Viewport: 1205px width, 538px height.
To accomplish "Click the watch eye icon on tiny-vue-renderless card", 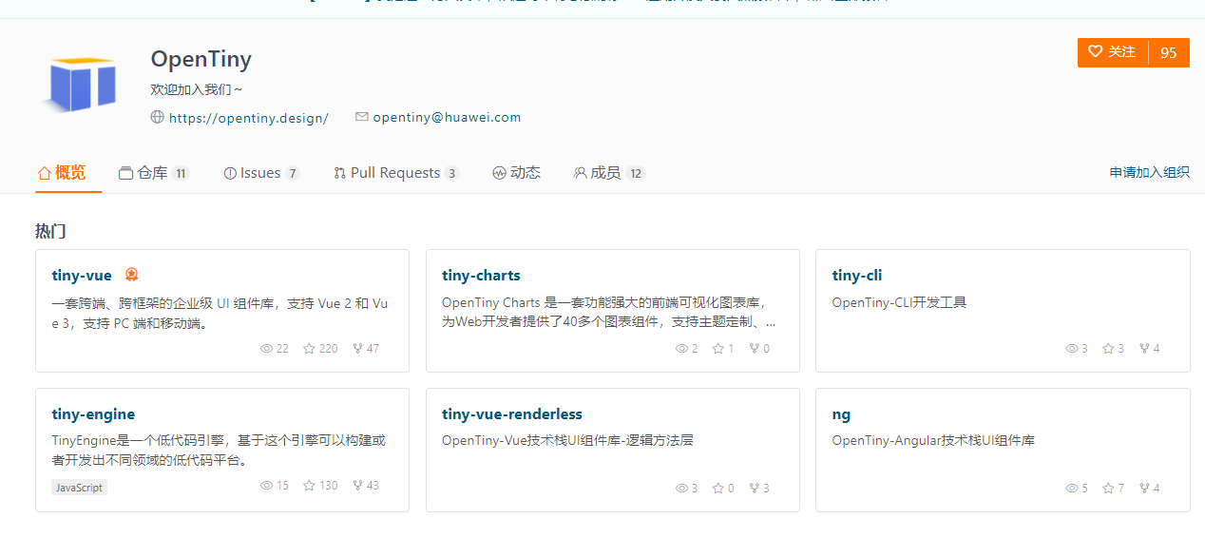I will point(681,489).
